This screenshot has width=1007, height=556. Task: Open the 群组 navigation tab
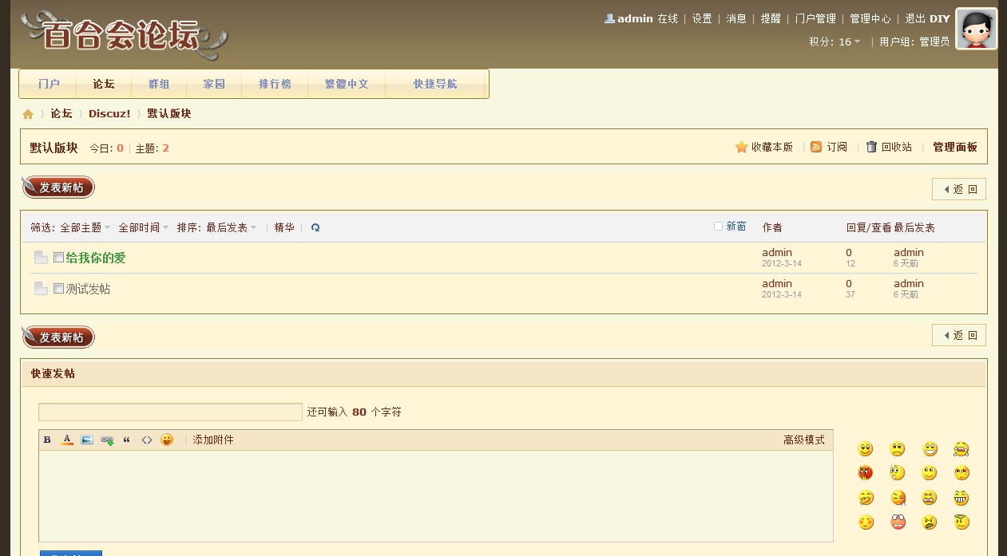click(x=159, y=84)
